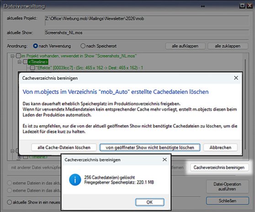Collapse the 'im Projekt vorhanden' tree node
255x212 pixels.
(x=12, y=56)
